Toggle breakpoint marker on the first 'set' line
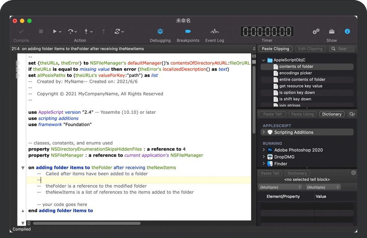The image size is (367, 238). coord(18,63)
